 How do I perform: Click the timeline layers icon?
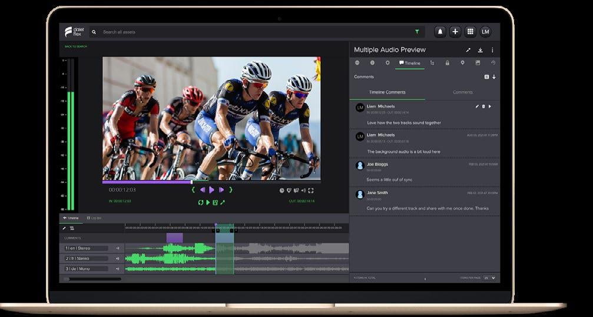[72, 228]
